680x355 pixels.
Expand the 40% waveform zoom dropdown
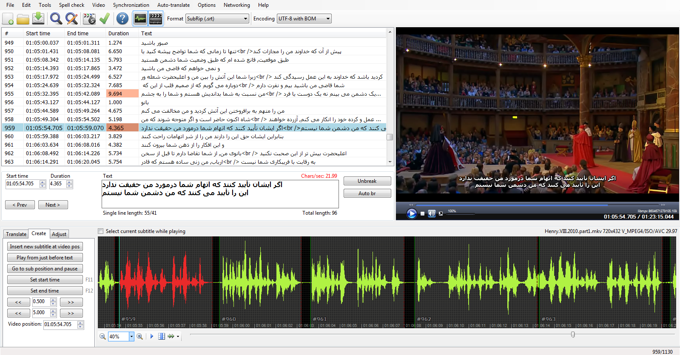tap(131, 336)
